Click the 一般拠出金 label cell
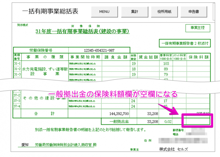Screen dimensions: 220x157 coord(119,122)
